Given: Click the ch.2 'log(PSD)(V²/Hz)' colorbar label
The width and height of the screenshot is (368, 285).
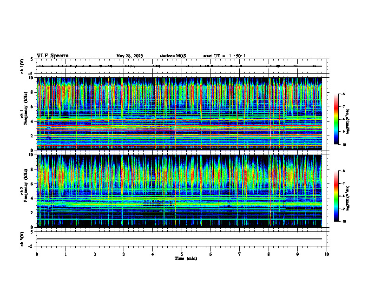Looking at the screenshot, I should [x=348, y=198].
